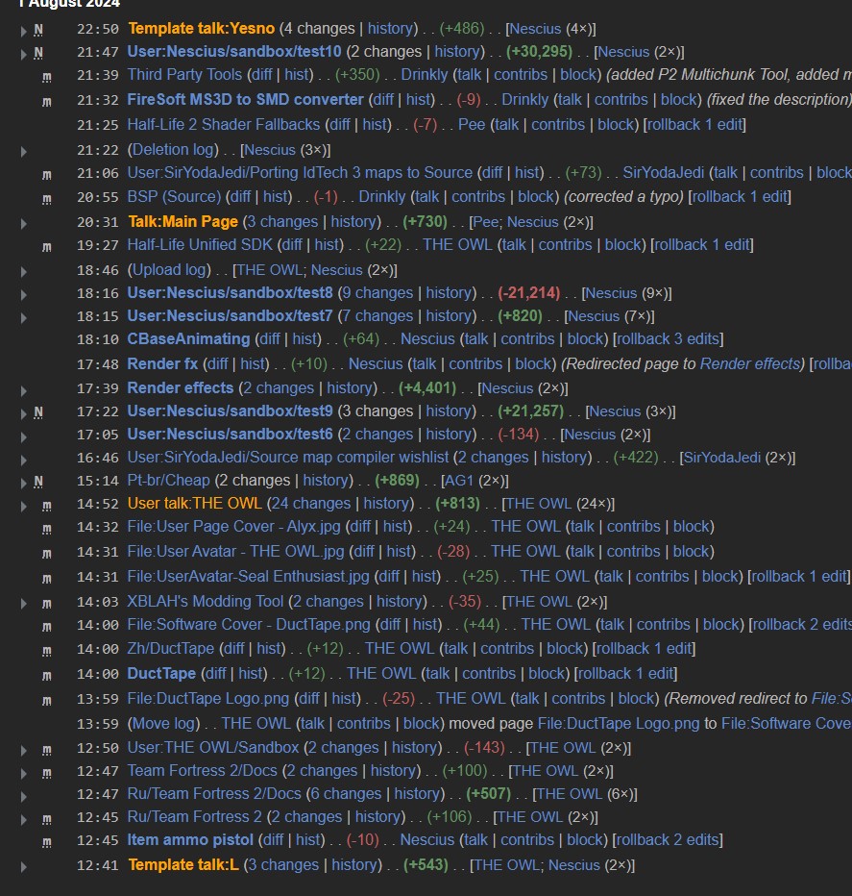Viewport: 852px width, 896px height.
Task: Open File:DuctTape Logo.png page link at 13:59
Action: (207, 698)
